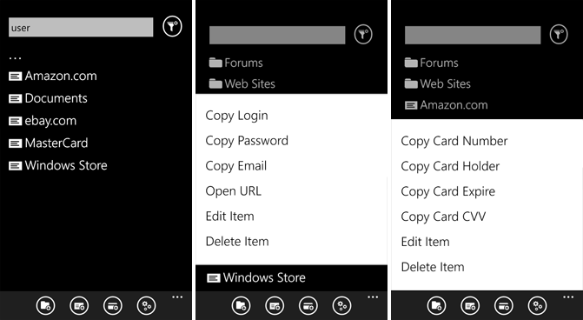Open Windows Store in the 'user' search results
The height and width of the screenshot is (320, 583).
pos(58,165)
